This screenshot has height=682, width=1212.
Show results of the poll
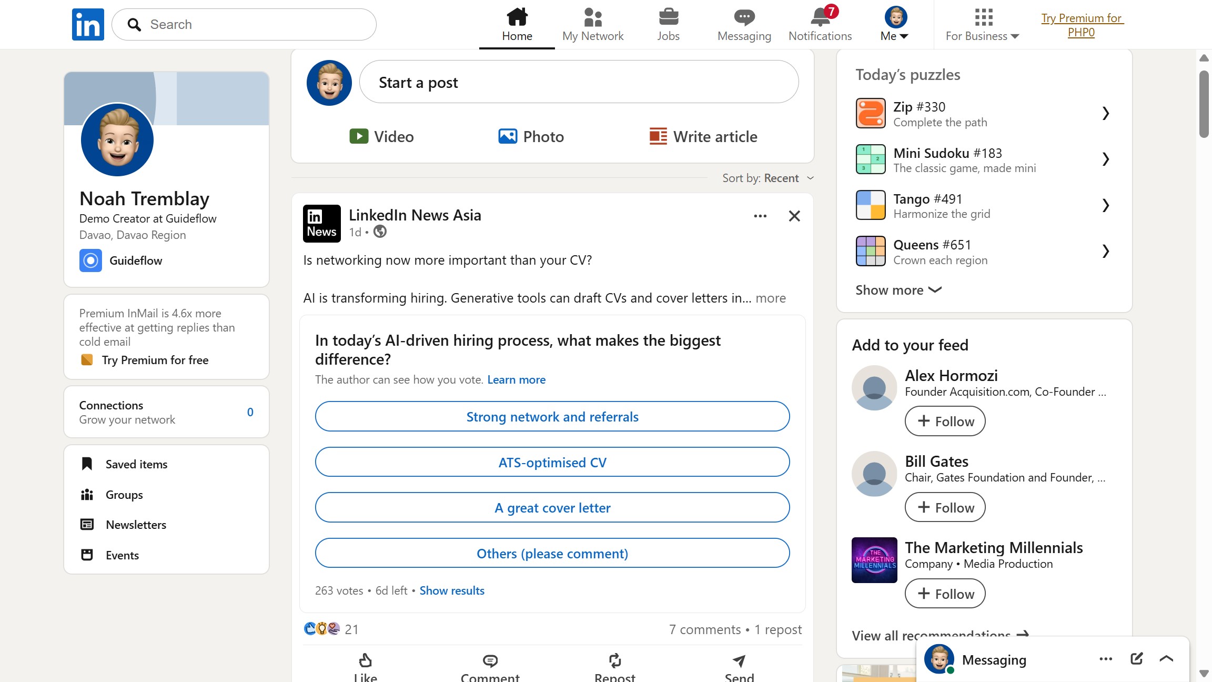coord(452,590)
